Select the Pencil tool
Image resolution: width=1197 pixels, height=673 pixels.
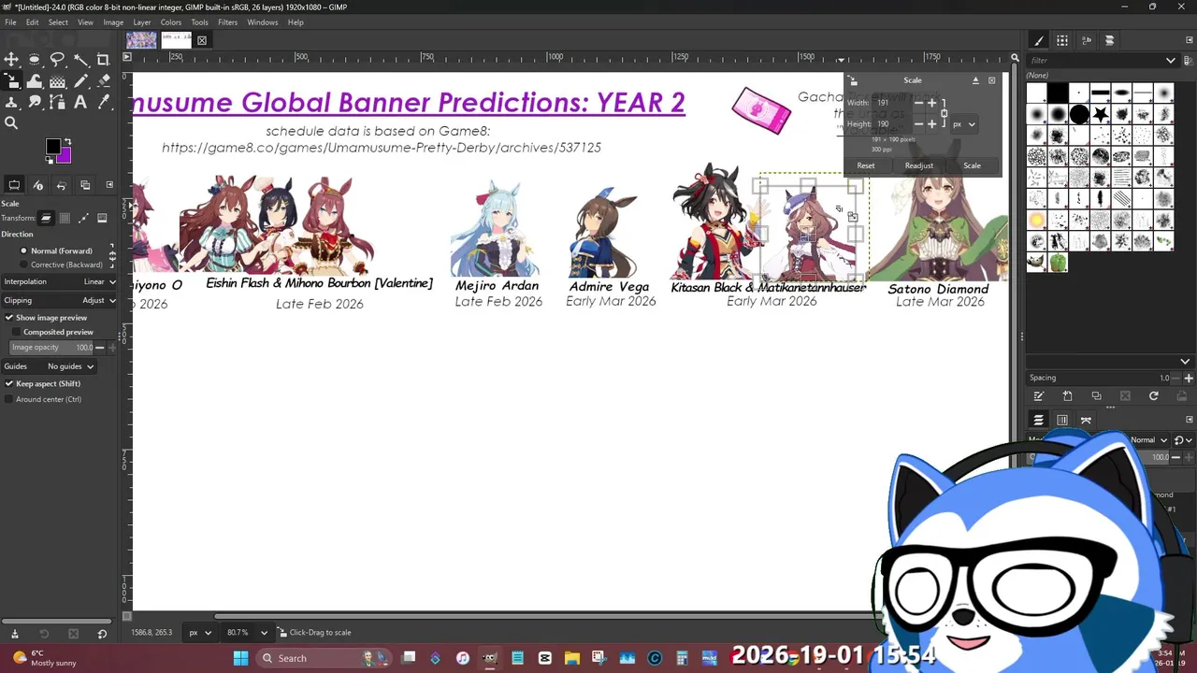click(80, 81)
